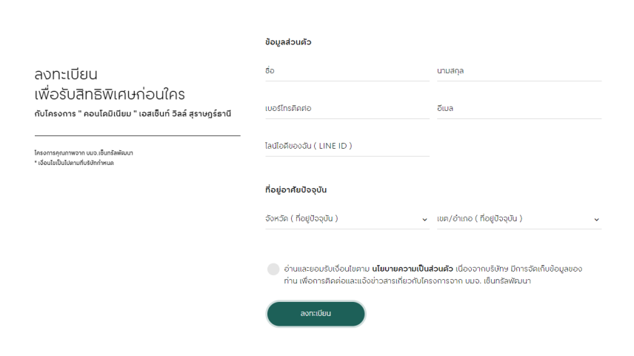Screen dimensions: 634x356
Task: Select the อีเมล (email) input field
Action: coord(518,109)
